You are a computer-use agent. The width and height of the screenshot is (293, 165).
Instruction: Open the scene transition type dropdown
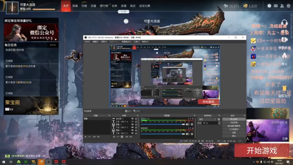[x=207, y=120]
